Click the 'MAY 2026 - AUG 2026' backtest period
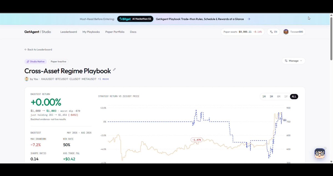This screenshot has height=176, width=333. point(79,133)
